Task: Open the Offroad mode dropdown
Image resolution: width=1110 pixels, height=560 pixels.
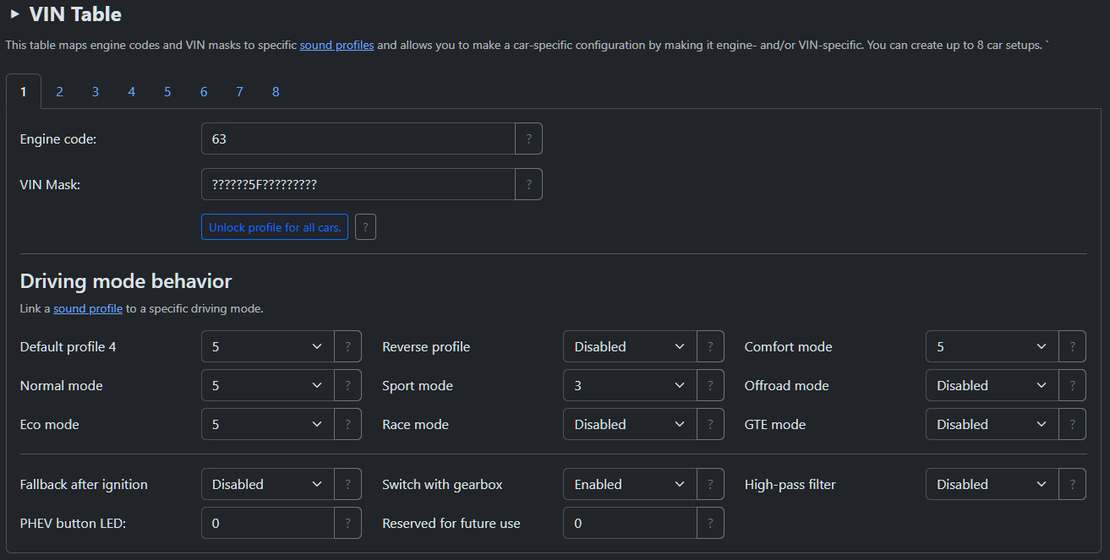Action: tap(992, 385)
